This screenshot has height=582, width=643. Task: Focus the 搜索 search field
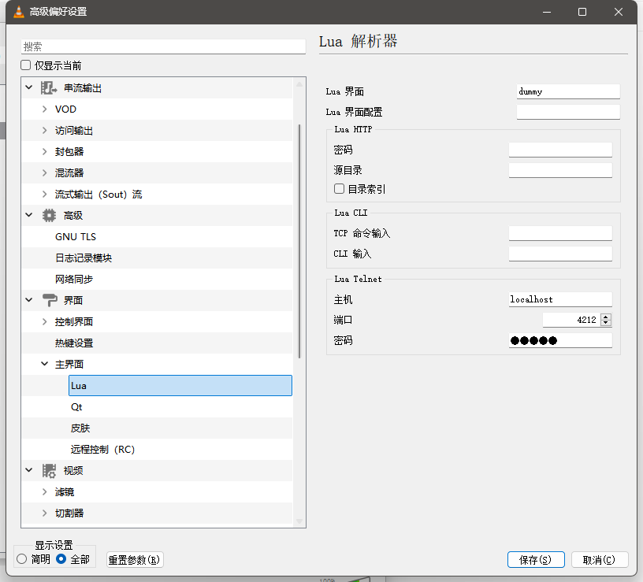click(163, 46)
